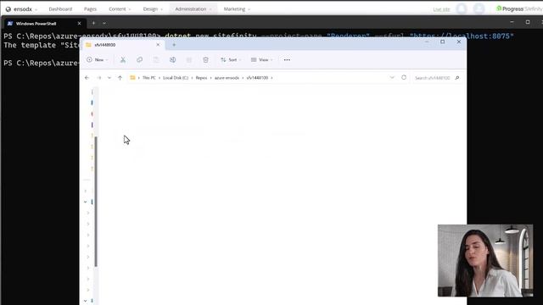Open the Marketing menu
543x305 pixels.
click(x=237, y=9)
